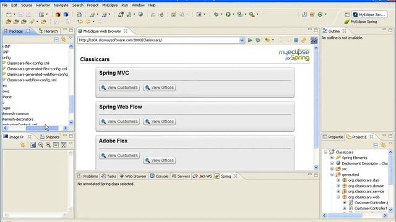Expand org.classiccars.dao package
The height and width of the screenshot is (222, 396).
338,180
